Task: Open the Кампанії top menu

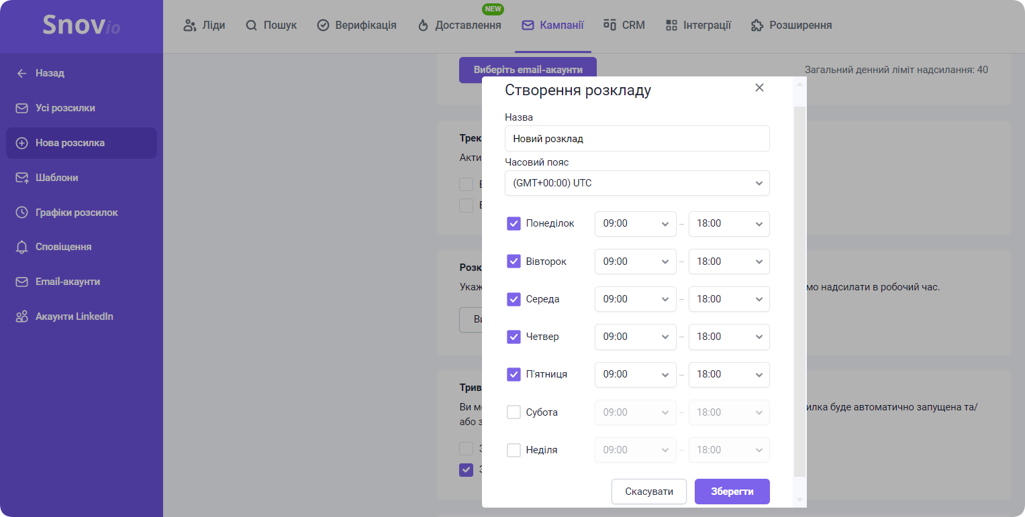Action: point(552,25)
